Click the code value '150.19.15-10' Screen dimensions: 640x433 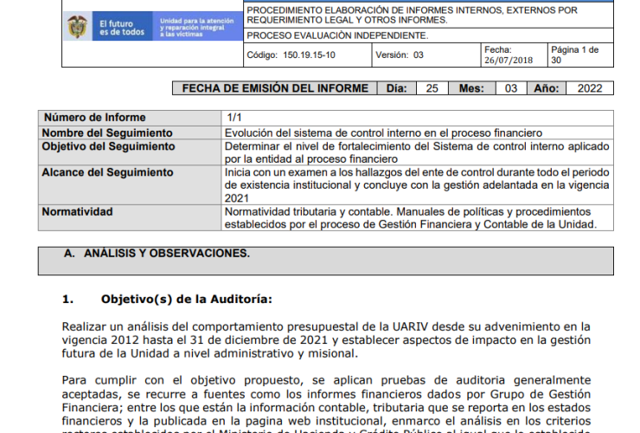(x=309, y=55)
